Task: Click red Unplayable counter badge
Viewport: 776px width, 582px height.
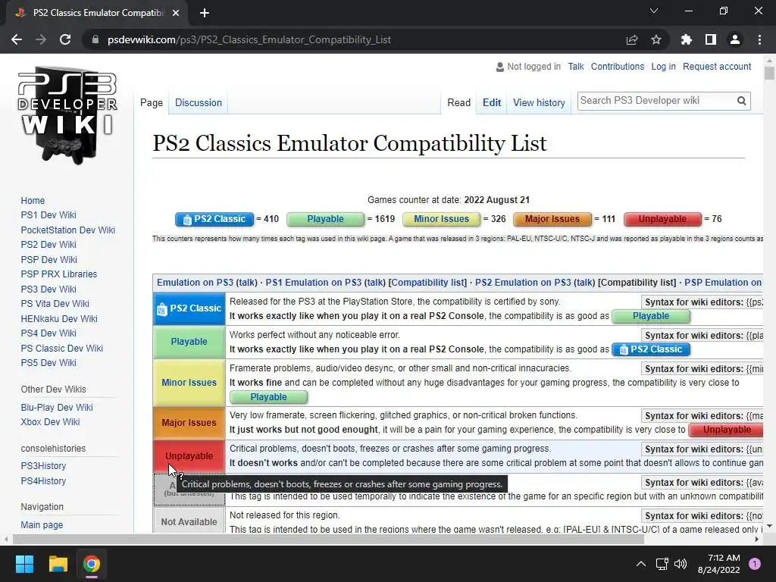Action: click(x=662, y=219)
